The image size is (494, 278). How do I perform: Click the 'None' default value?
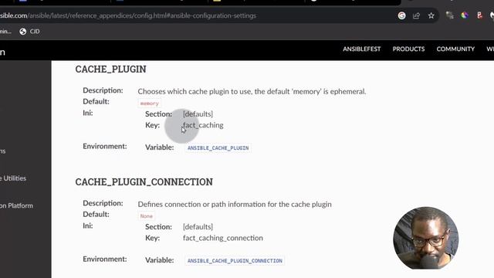point(146,216)
